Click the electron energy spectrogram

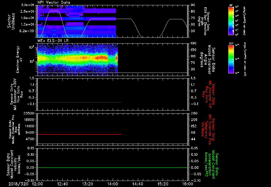[78, 60]
